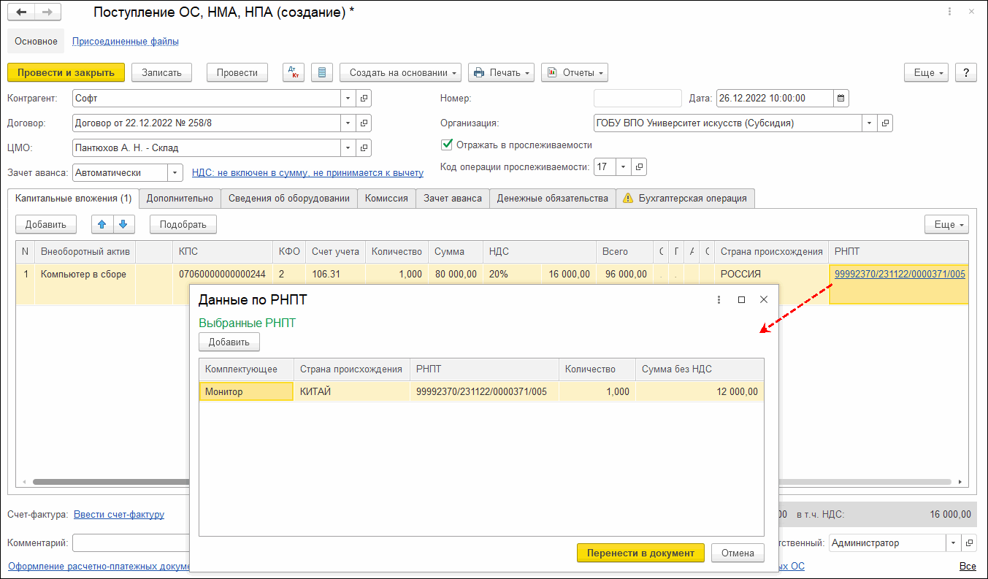Move the row down with the blue arrow
988x579 pixels.
click(x=123, y=224)
